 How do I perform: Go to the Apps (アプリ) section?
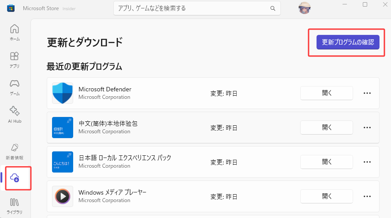(x=15, y=60)
